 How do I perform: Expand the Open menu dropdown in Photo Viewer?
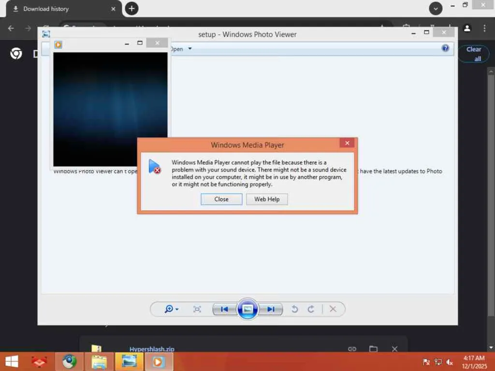[189, 49]
